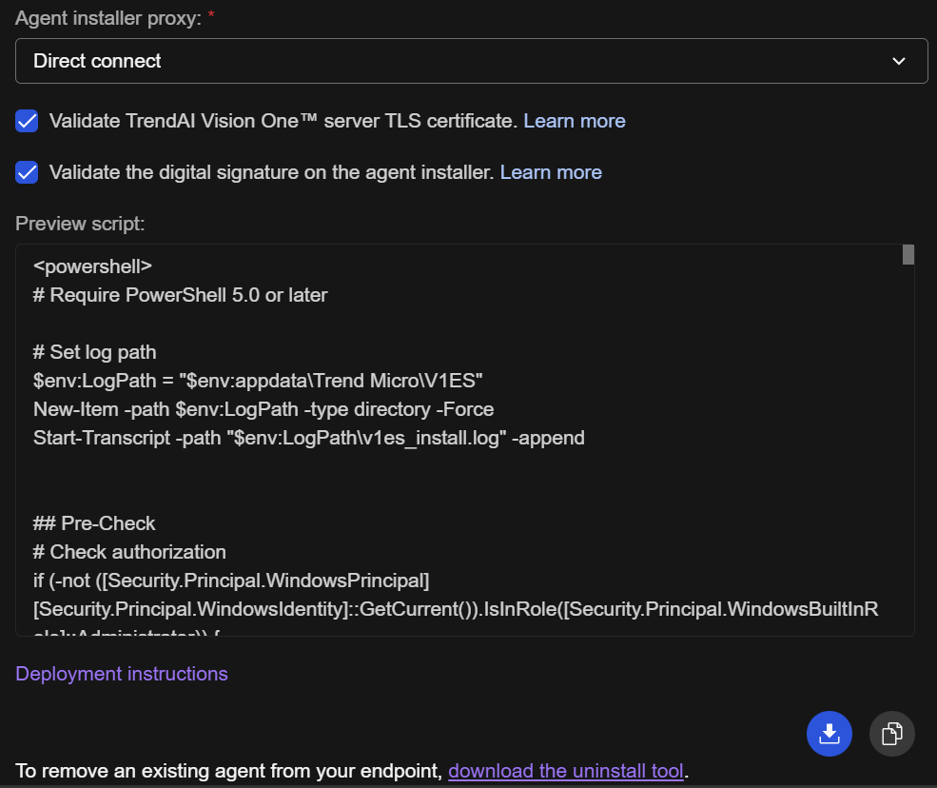
Task: Click the Start-Transcript line in the script
Action: point(308,438)
